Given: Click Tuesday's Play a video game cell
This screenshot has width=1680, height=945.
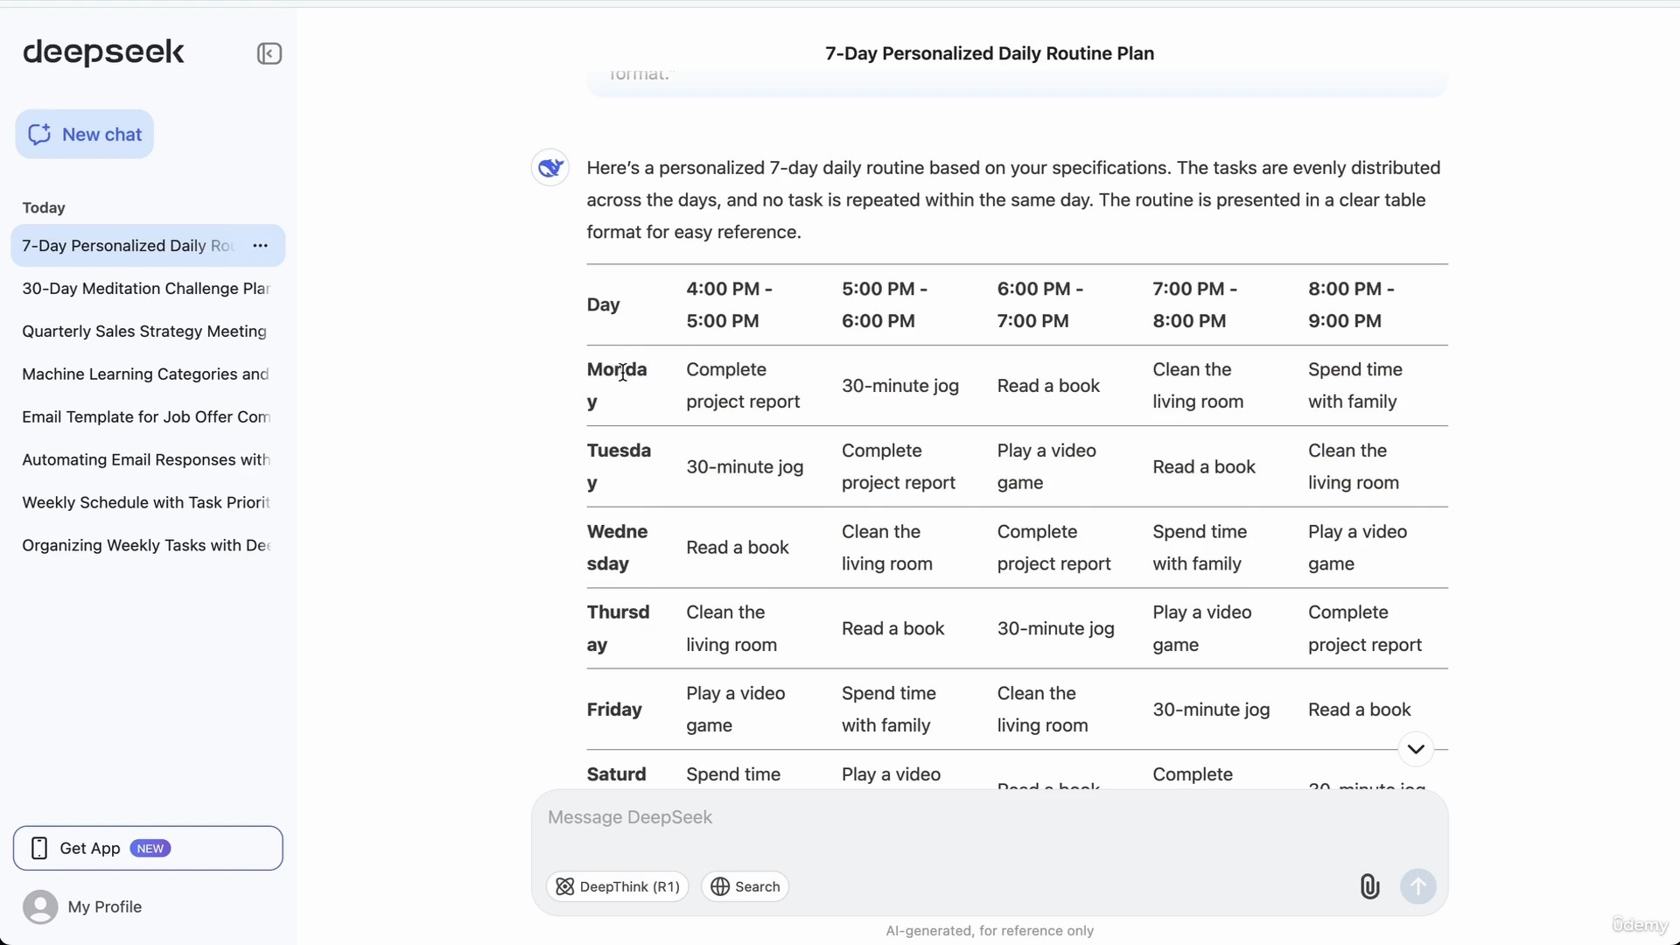Looking at the screenshot, I should coord(1046,467).
